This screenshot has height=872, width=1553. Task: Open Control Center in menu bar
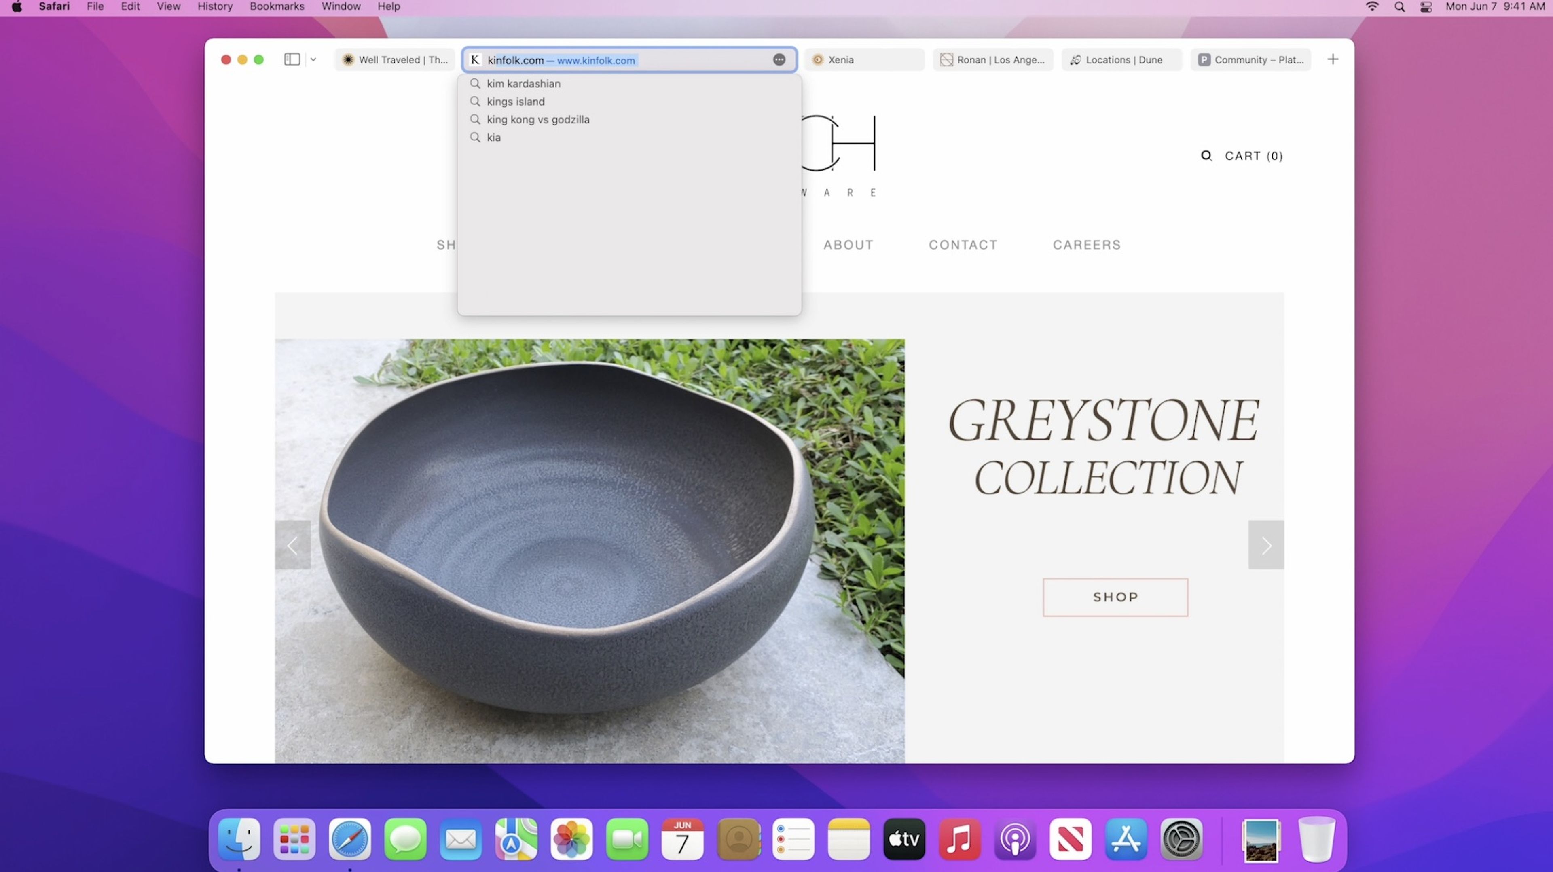[x=1426, y=6]
